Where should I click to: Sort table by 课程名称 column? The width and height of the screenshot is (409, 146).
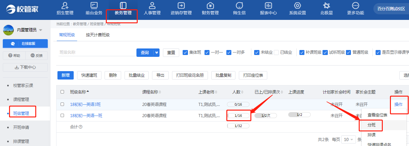[152, 92]
